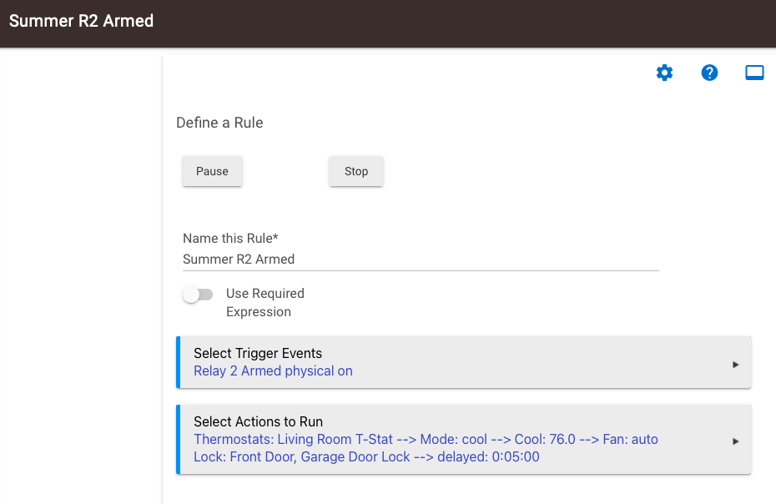
Task: Click the Summer R2 Armed page header title
Action: [x=81, y=21]
